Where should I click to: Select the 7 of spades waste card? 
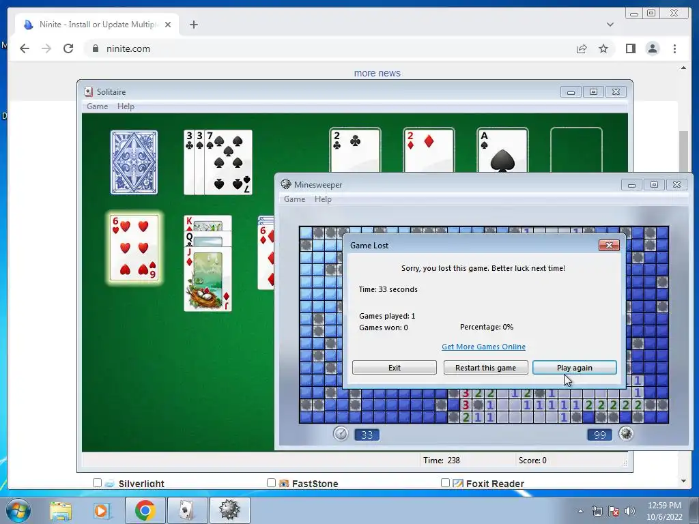pyautogui.click(x=228, y=162)
